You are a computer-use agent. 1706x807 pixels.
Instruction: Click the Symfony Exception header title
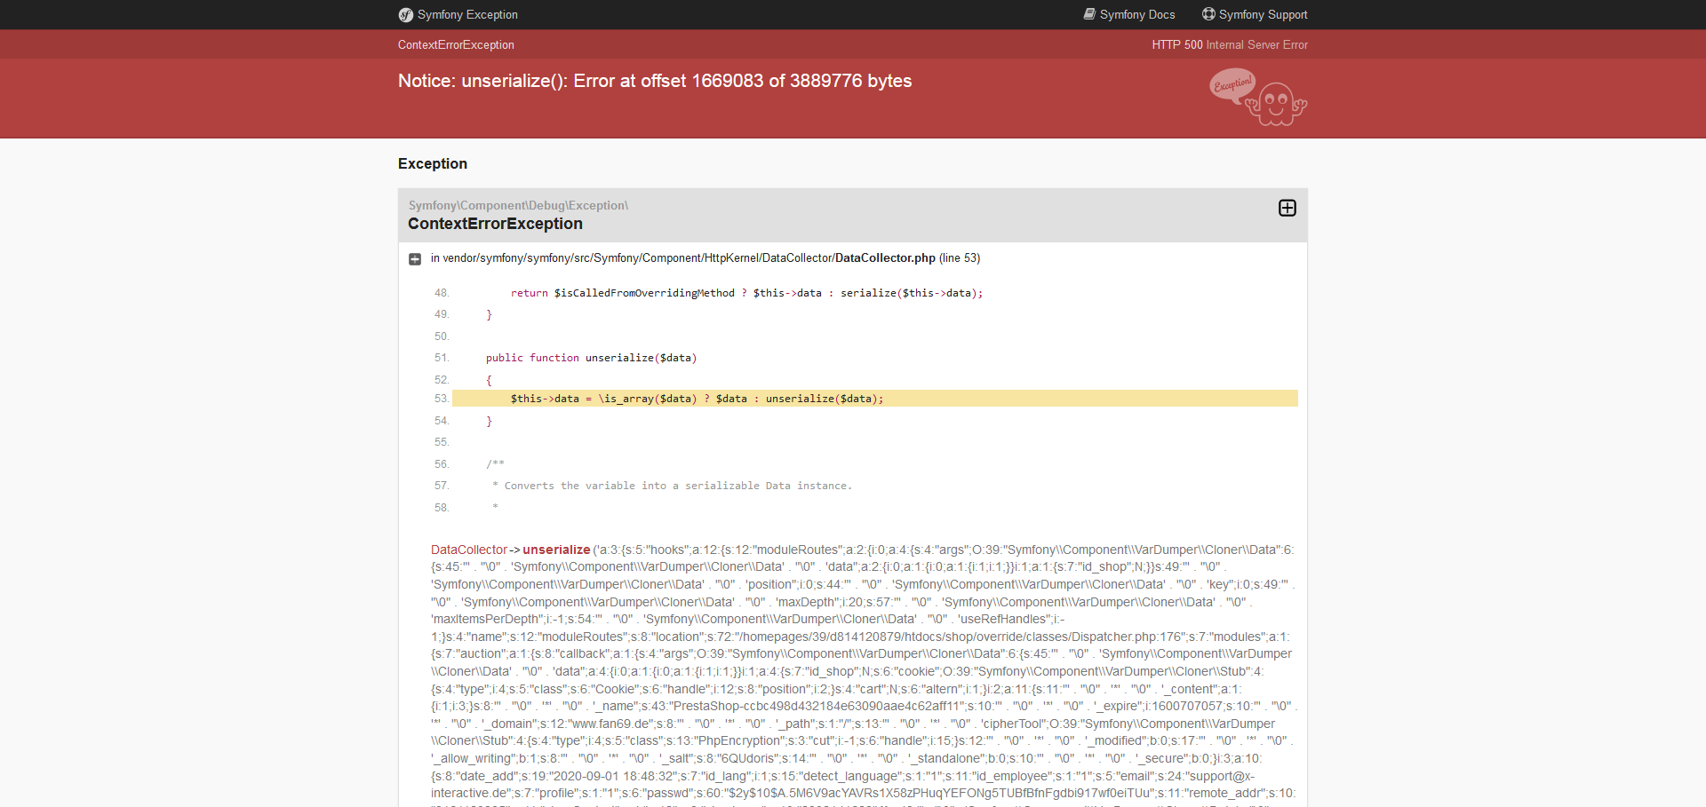point(467,15)
